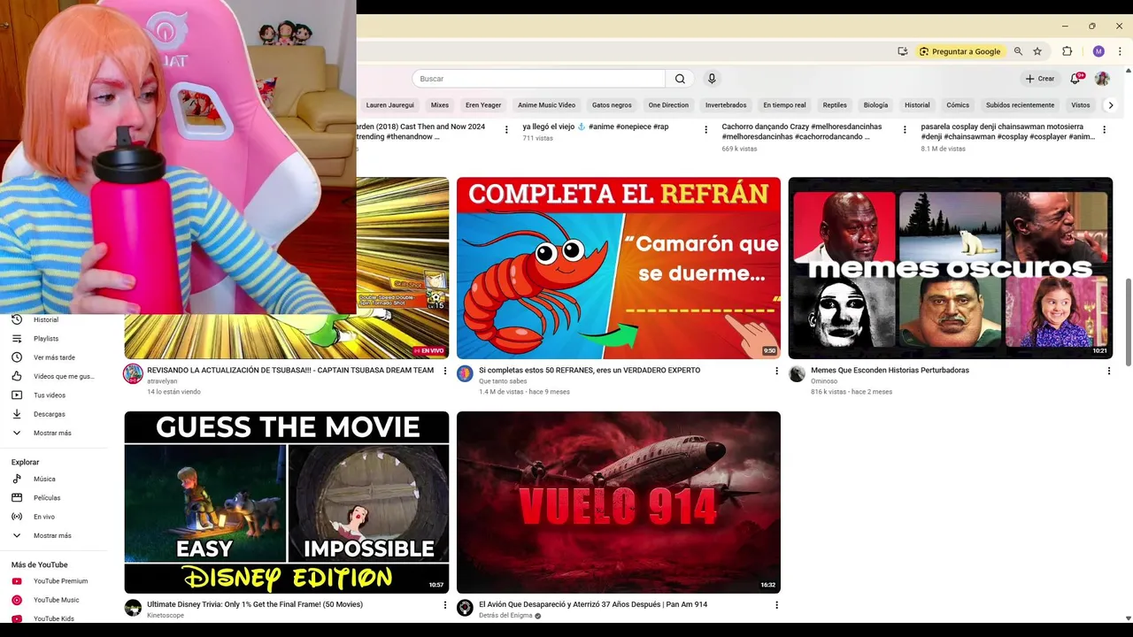This screenshot has height=637, width=1133.
Task: Open Completa el Refrán video thumbnail
Action: (x=619, y=268)
